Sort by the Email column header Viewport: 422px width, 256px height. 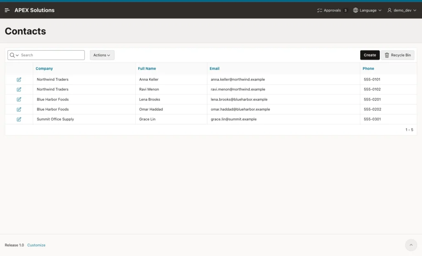(x=214, y=69)
